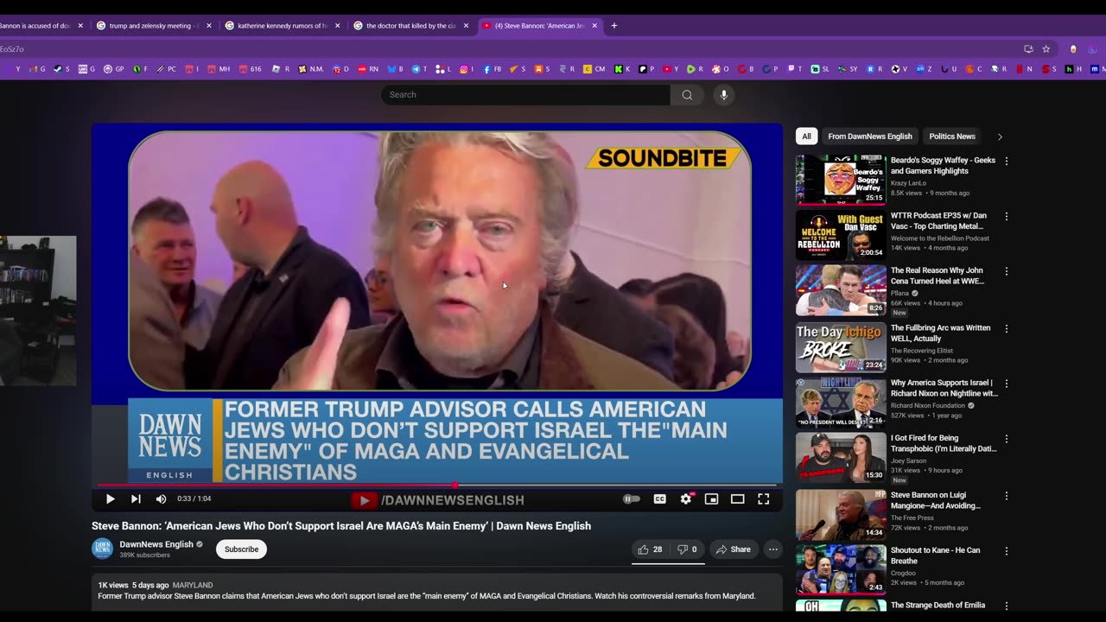The width and height of the screenshot is (1106, 622).
Task: Subscribe to DawnNews English
Action: tap(241, 549)
